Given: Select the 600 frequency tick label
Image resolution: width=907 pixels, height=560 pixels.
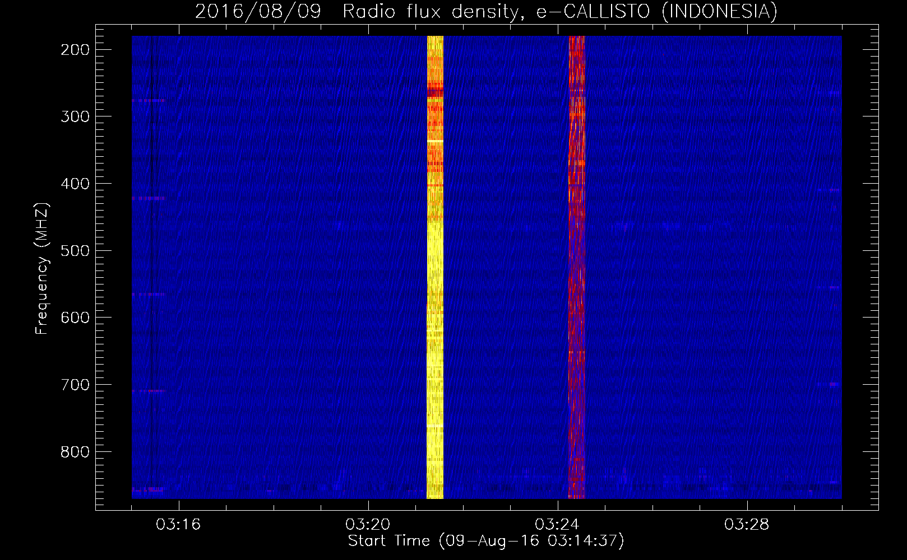Looking at the screenshot, I should point(75,318).
